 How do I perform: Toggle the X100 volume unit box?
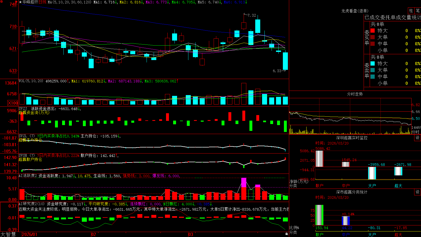13,103
